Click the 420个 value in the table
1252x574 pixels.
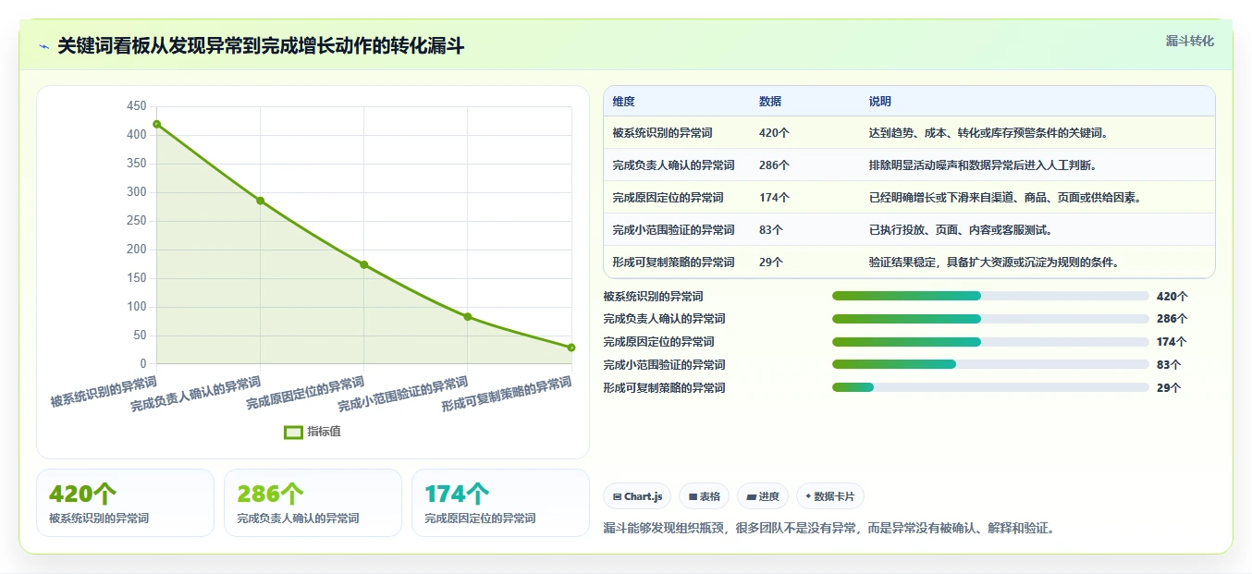[x=774, y=133]
